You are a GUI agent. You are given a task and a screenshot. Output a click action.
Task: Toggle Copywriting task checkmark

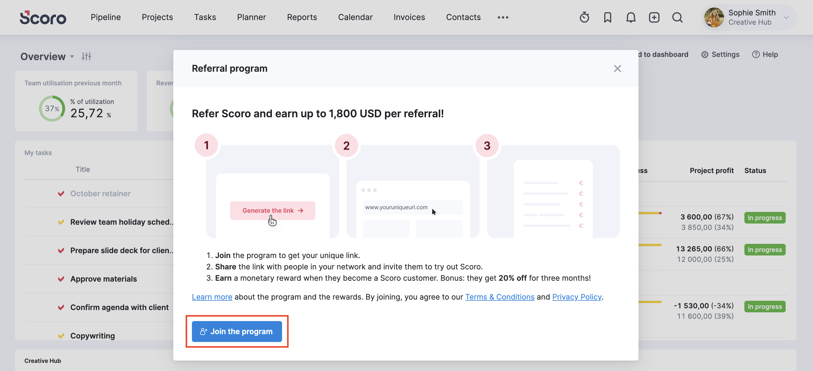pyautogui.click(x=61, y=336)
